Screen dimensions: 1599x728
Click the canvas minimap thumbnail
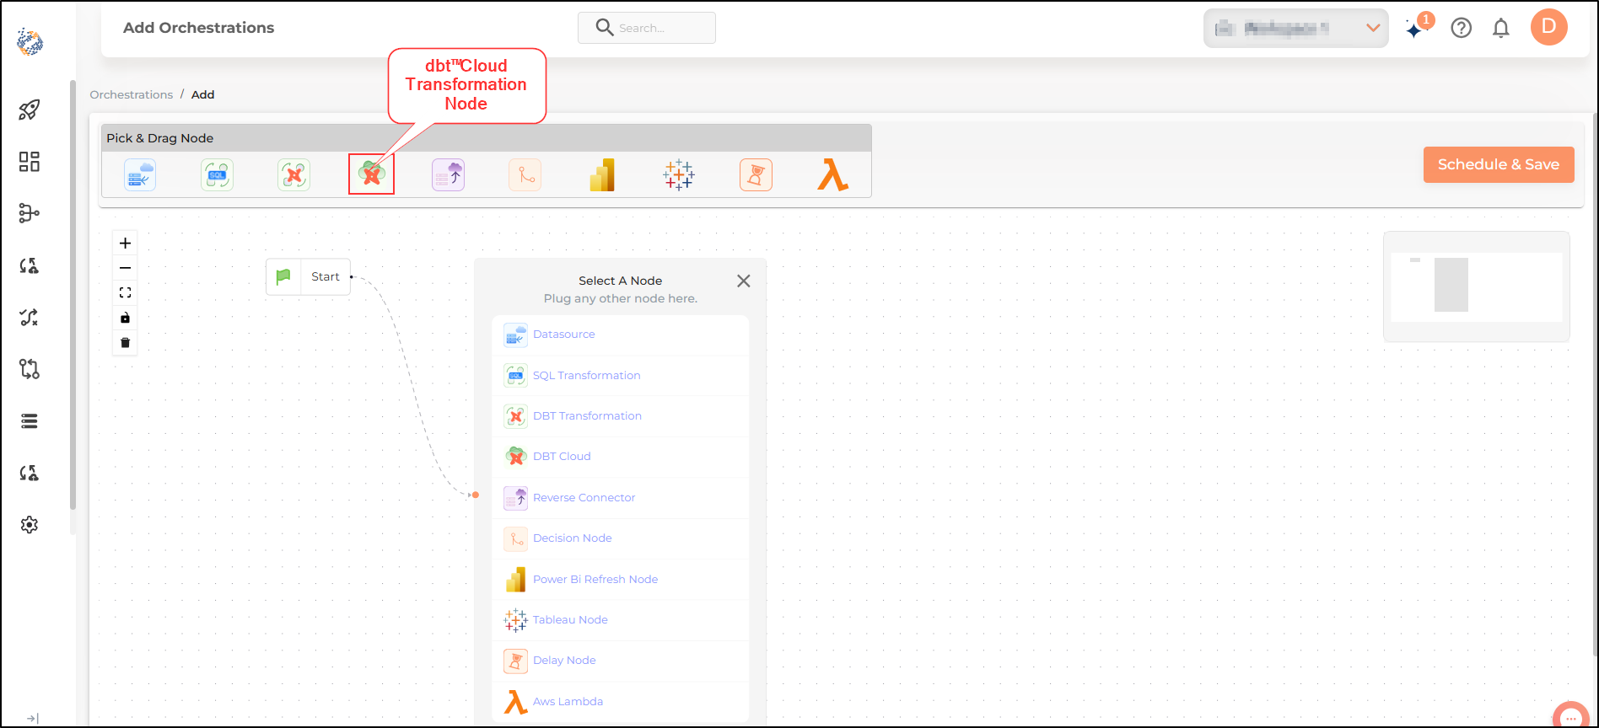tap(1477, 286)
